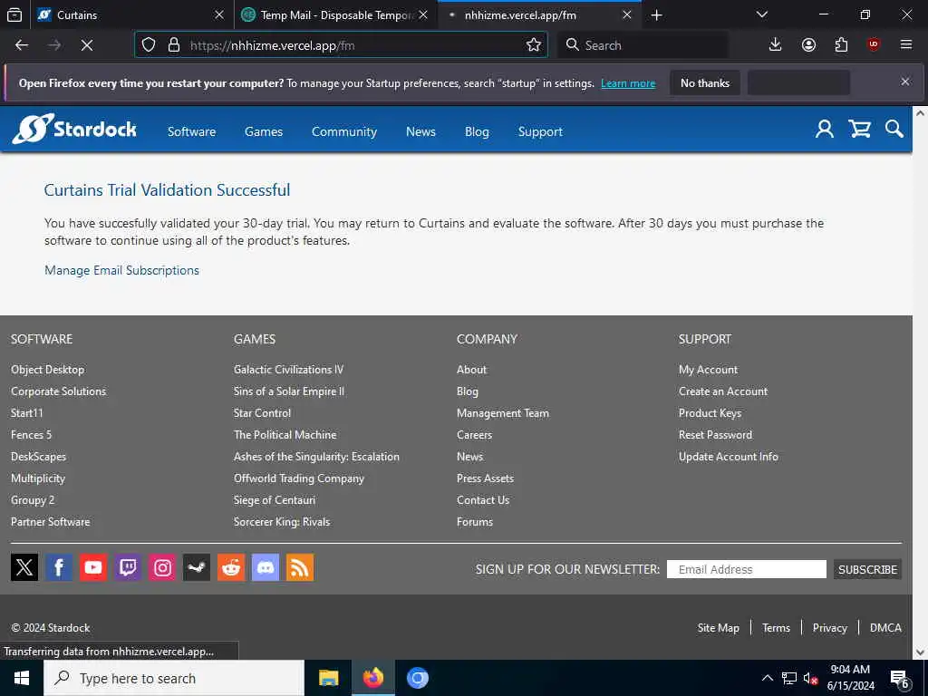Click Learn more in the Firefox notification
This screenshot has width=928, height=696.
[x=628, y=83]
